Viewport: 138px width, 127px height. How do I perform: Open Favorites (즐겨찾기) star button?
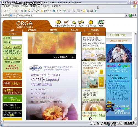[x=46, y=11]
